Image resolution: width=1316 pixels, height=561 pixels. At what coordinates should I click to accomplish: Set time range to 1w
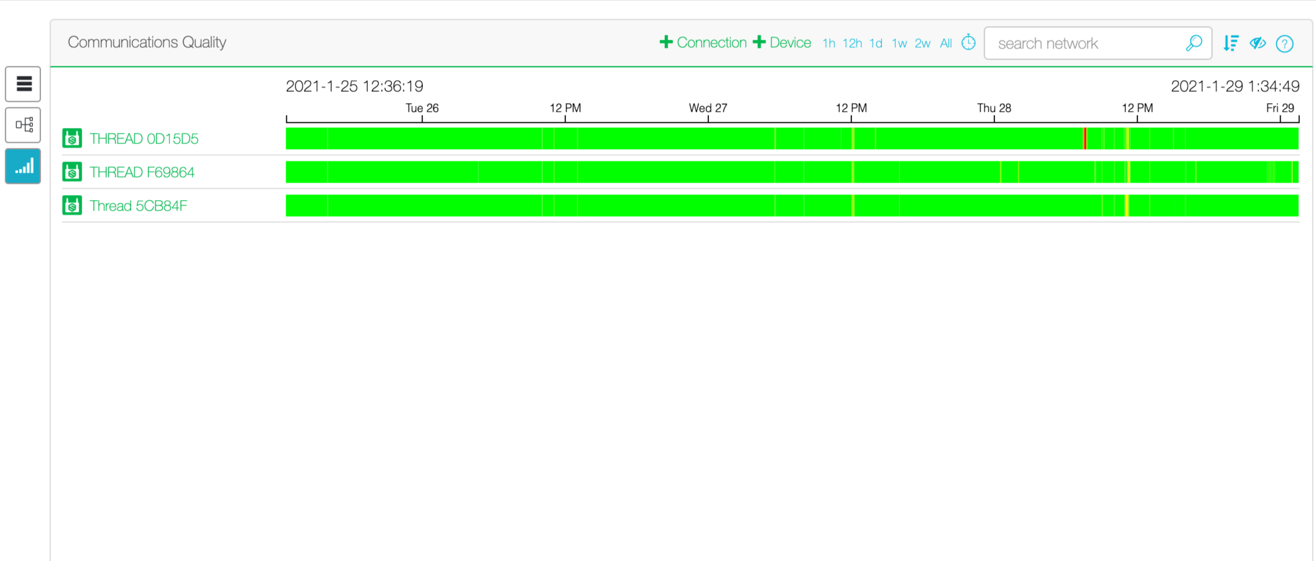click(899, 43)
